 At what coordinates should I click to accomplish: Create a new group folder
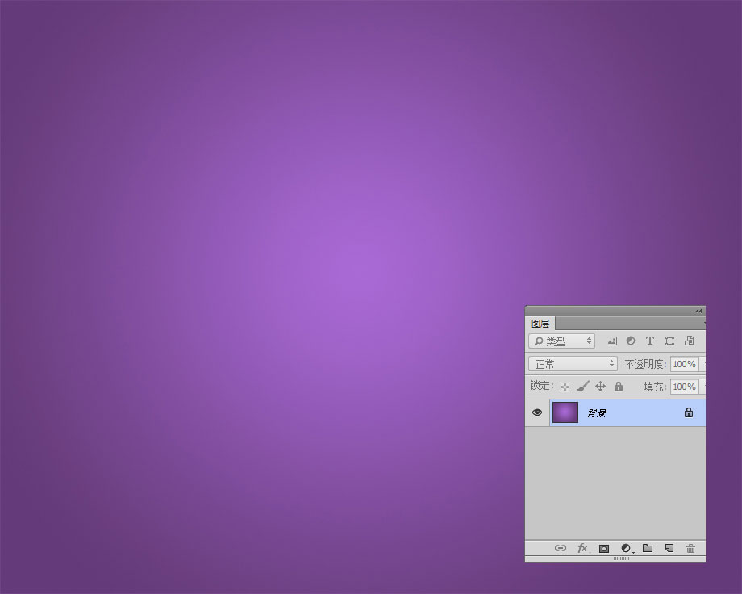pos(648,548)
